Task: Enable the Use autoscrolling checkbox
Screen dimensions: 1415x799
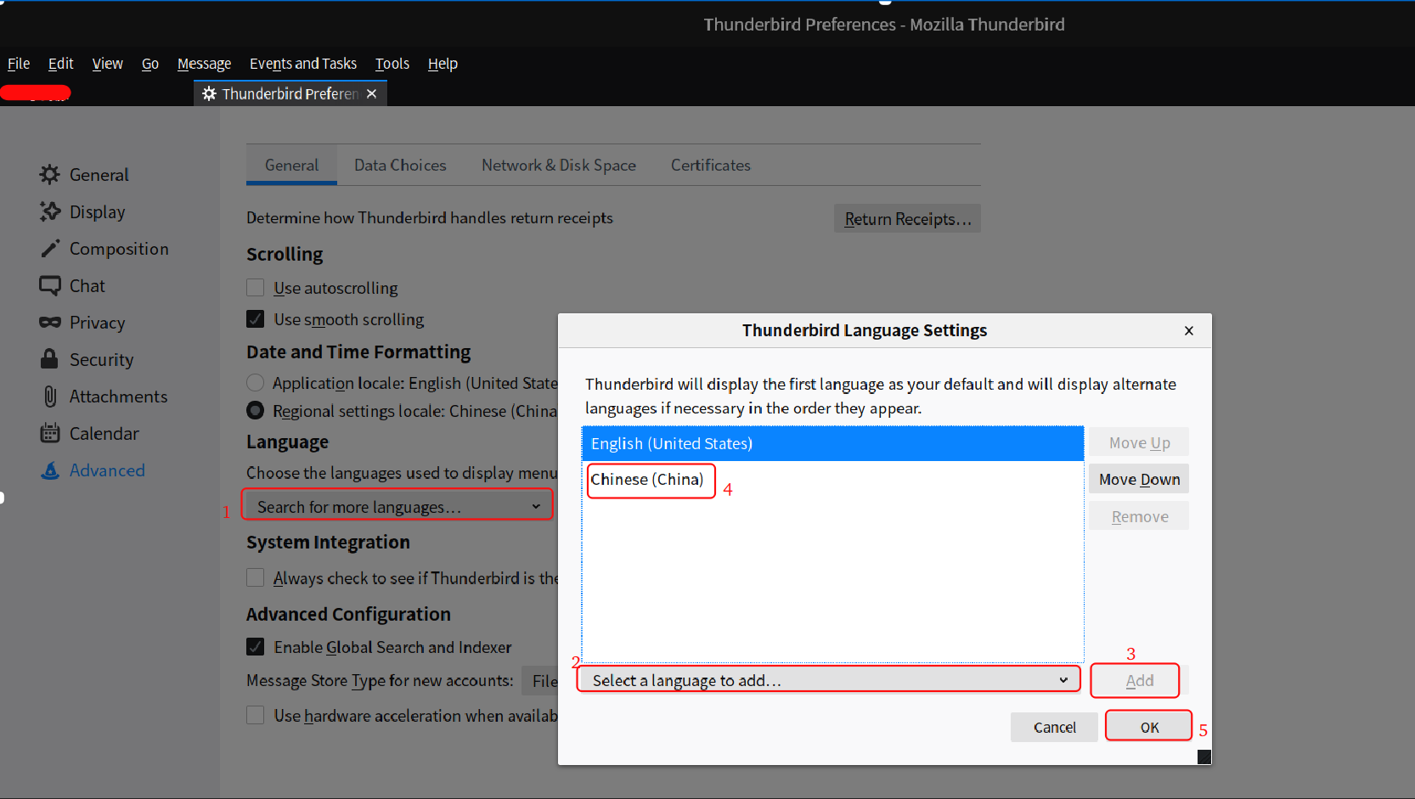Action: click(255, 288)
